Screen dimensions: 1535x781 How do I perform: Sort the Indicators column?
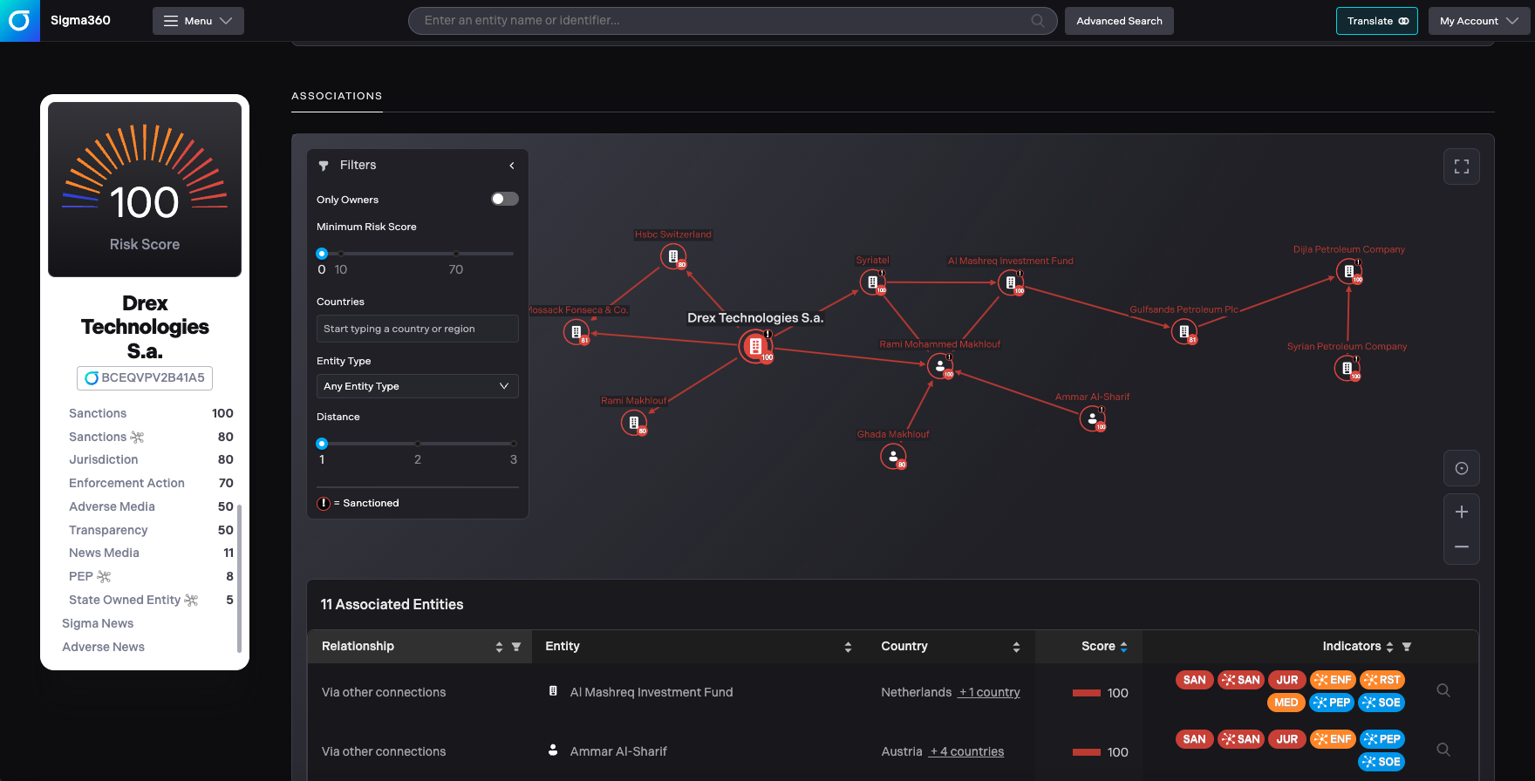pyautogui.click(x=1389, y=647)
